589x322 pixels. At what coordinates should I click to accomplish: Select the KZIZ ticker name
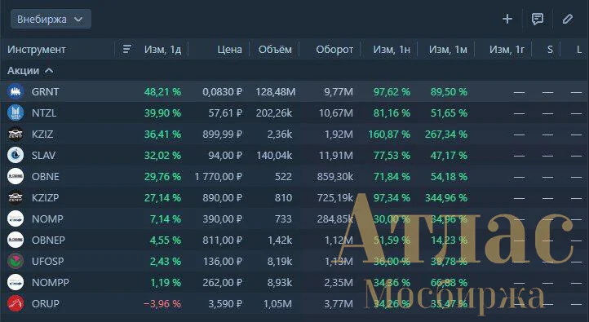click(42, 135)
